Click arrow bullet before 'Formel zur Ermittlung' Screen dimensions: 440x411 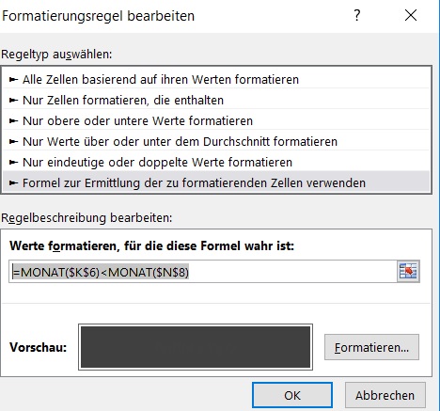[x=13, y=183]
